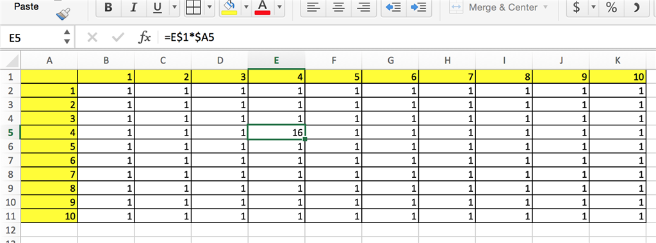Select column A header
The height and width of the screenshot is (243, 656).
click(49, 61)
